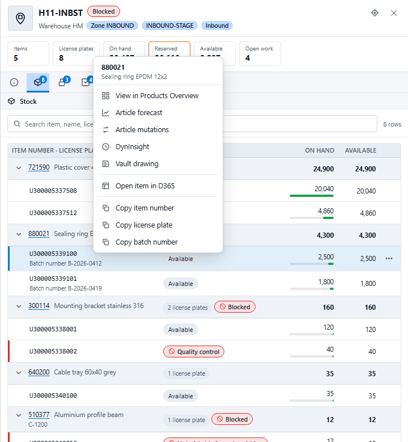The image size is (408, 442).
Task: Select Copy license plate
Action: coord(158,225)
